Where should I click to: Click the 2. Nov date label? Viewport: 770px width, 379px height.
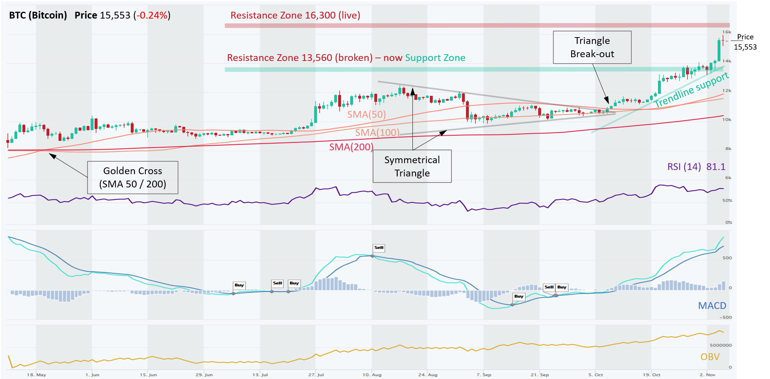click(707, 374)
